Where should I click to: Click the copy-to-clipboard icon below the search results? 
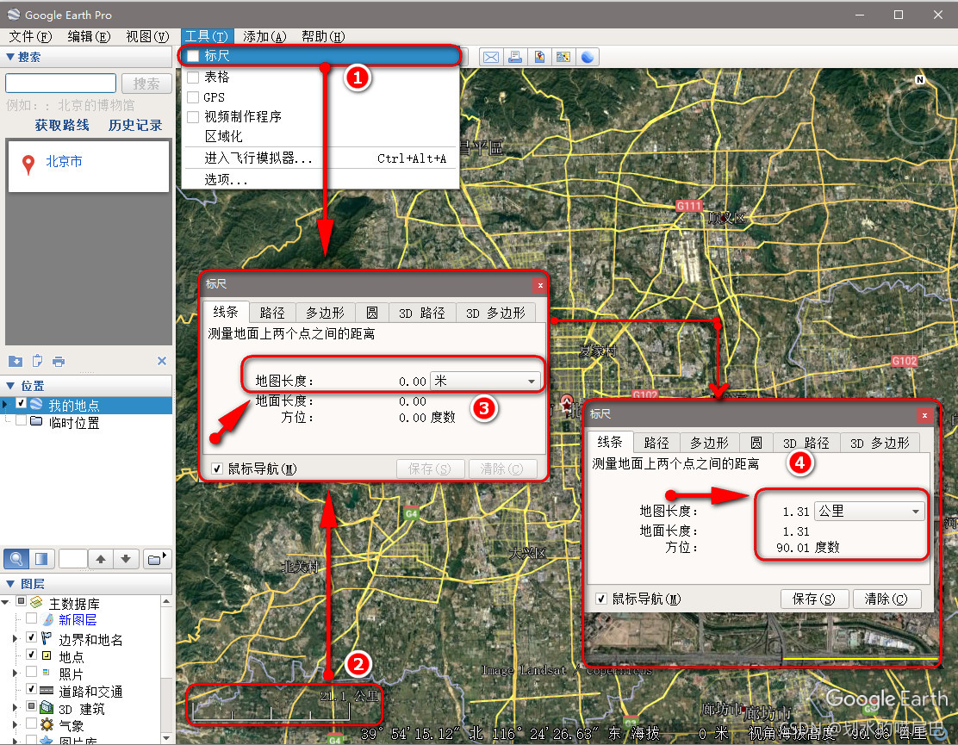[37, 361]
